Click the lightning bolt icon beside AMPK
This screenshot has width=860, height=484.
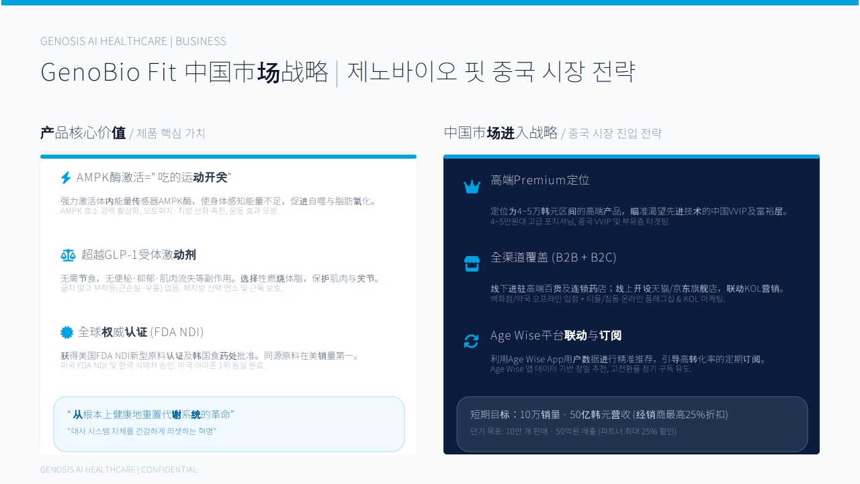pyautogui.click(x=66, y=178)
